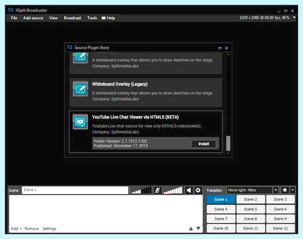
Task: Switch to Scene 1
Action: tap(221, 199)
